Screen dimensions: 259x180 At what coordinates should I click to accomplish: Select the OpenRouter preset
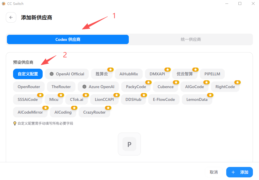[29, 87]
